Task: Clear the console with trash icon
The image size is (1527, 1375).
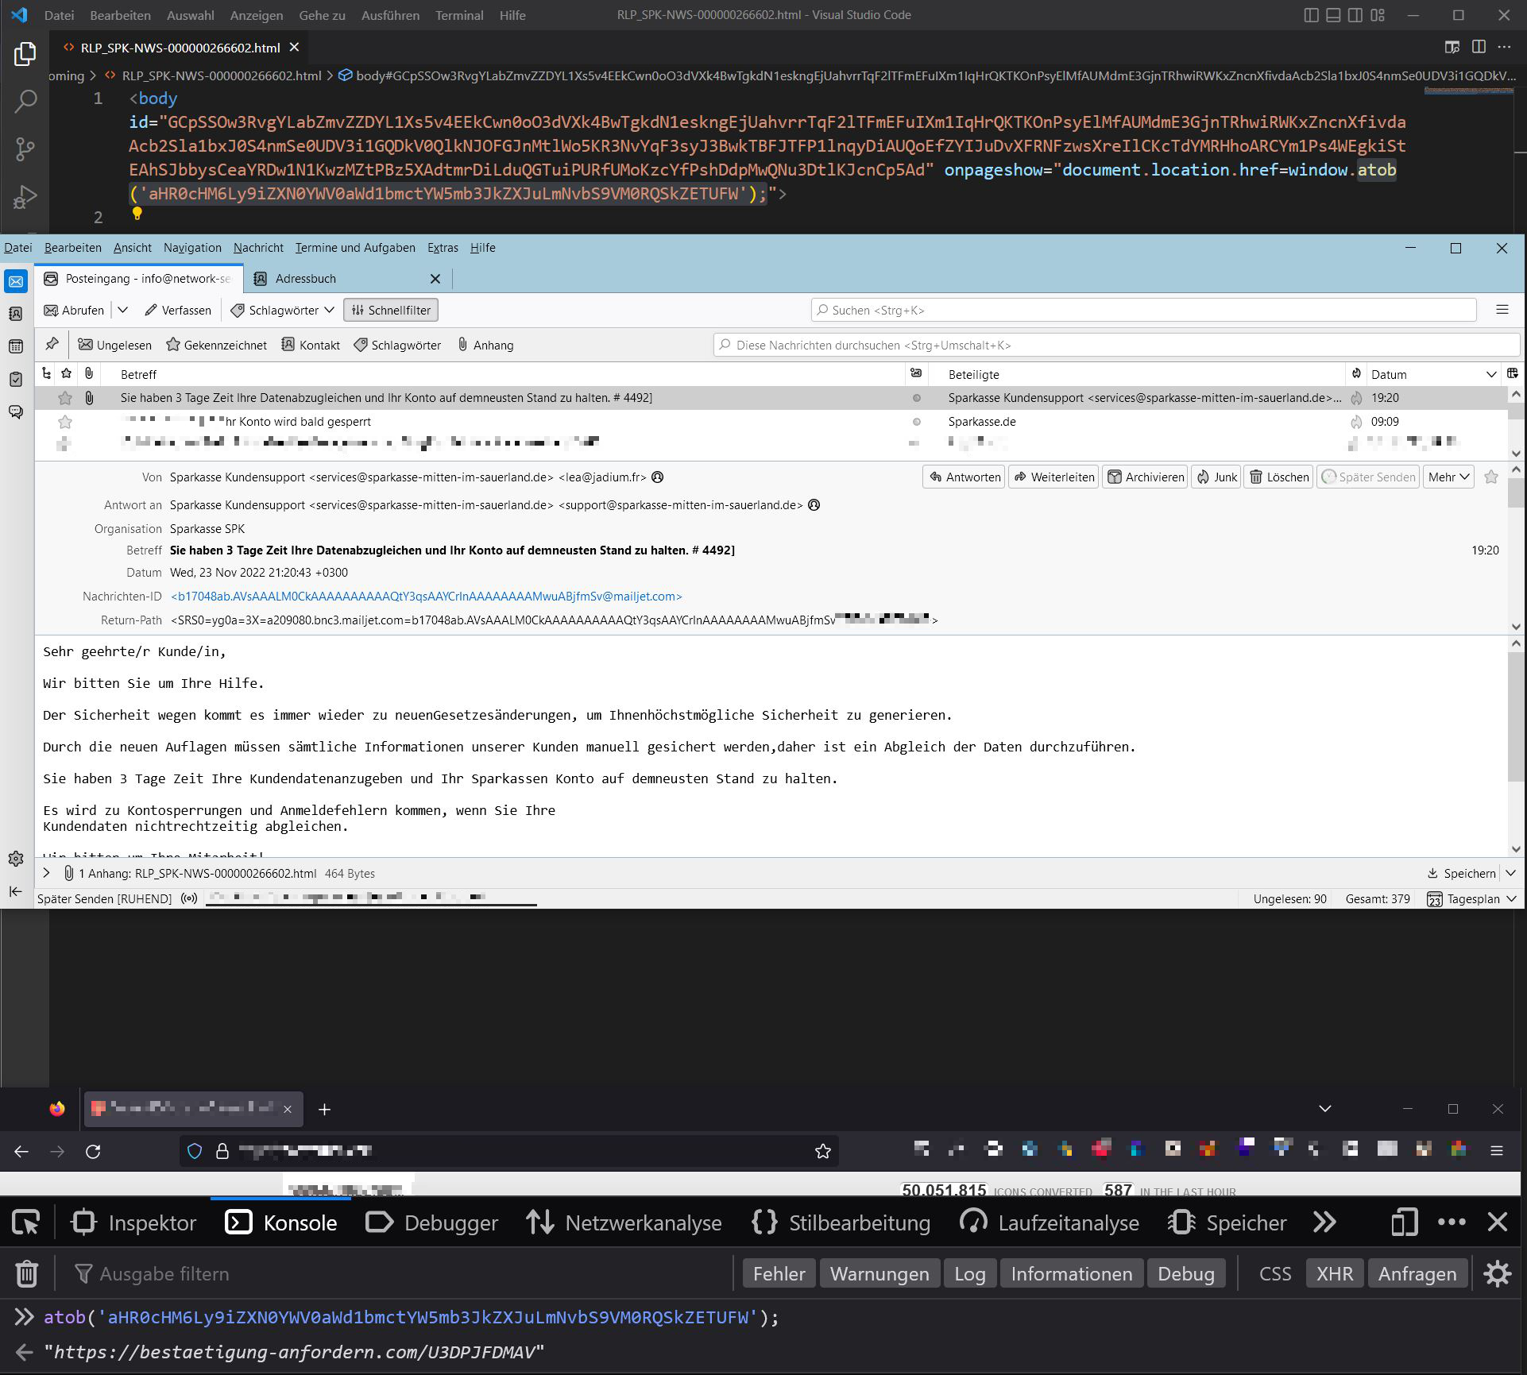Action: pyautogui.click(x=27, y=1274)
